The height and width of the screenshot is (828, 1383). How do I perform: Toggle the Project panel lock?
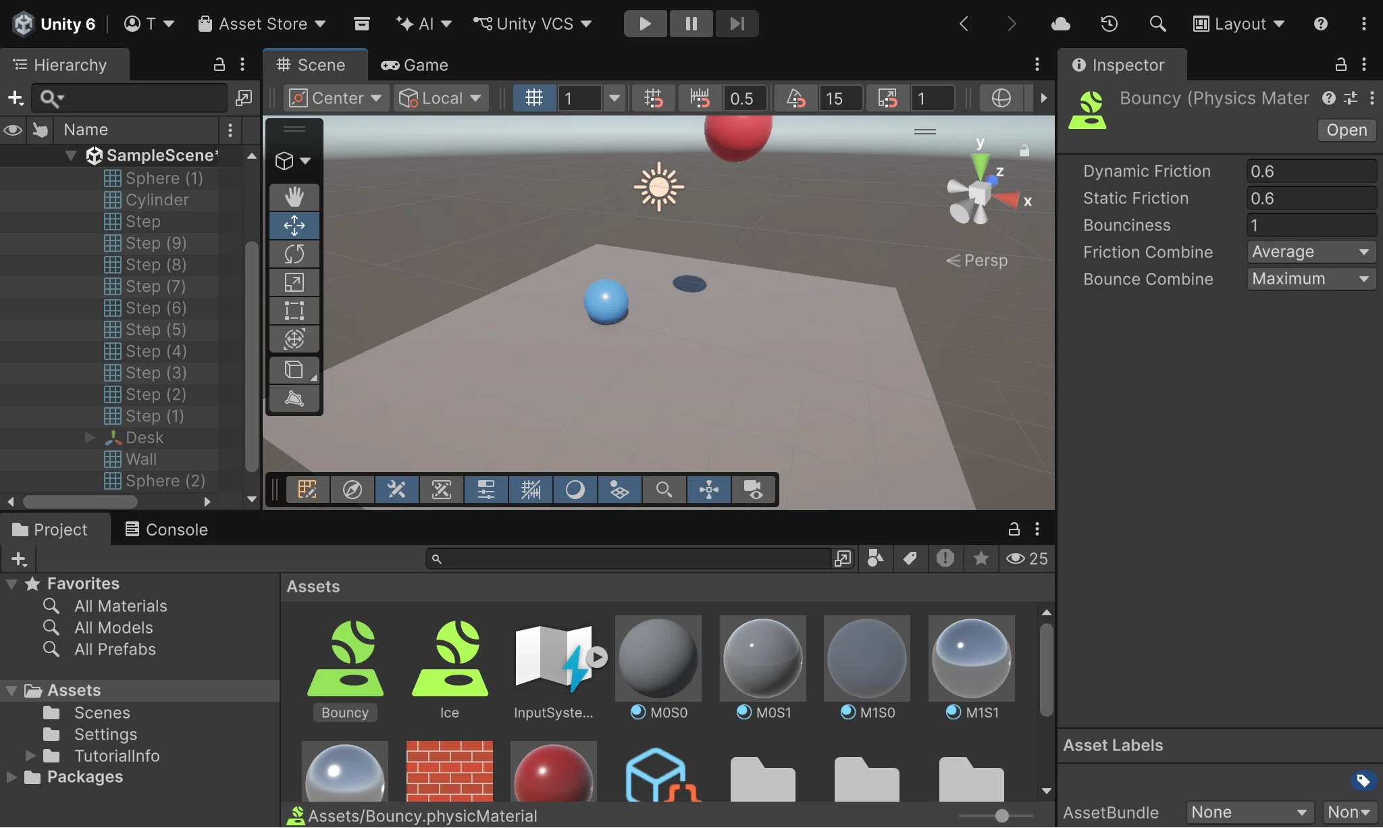pos(1014,529)
